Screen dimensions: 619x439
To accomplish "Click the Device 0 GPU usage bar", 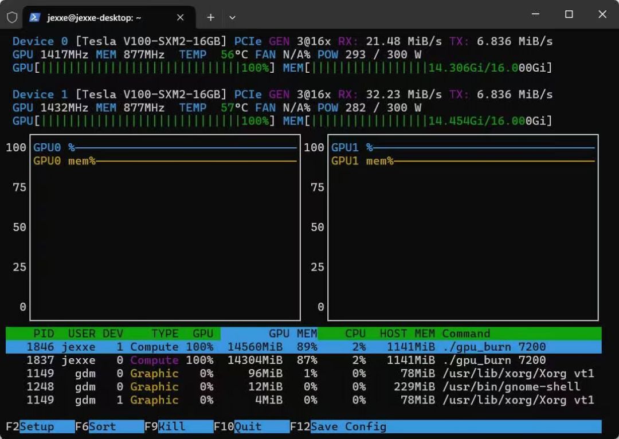I will [143, 68].
